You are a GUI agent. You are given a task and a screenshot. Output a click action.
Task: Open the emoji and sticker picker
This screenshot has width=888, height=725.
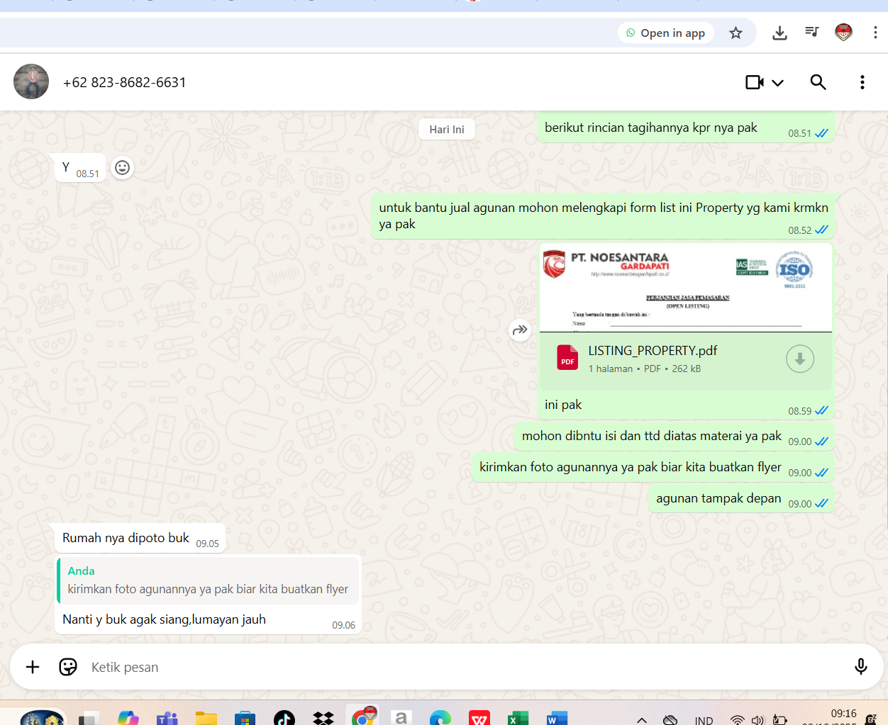[68, 667]
